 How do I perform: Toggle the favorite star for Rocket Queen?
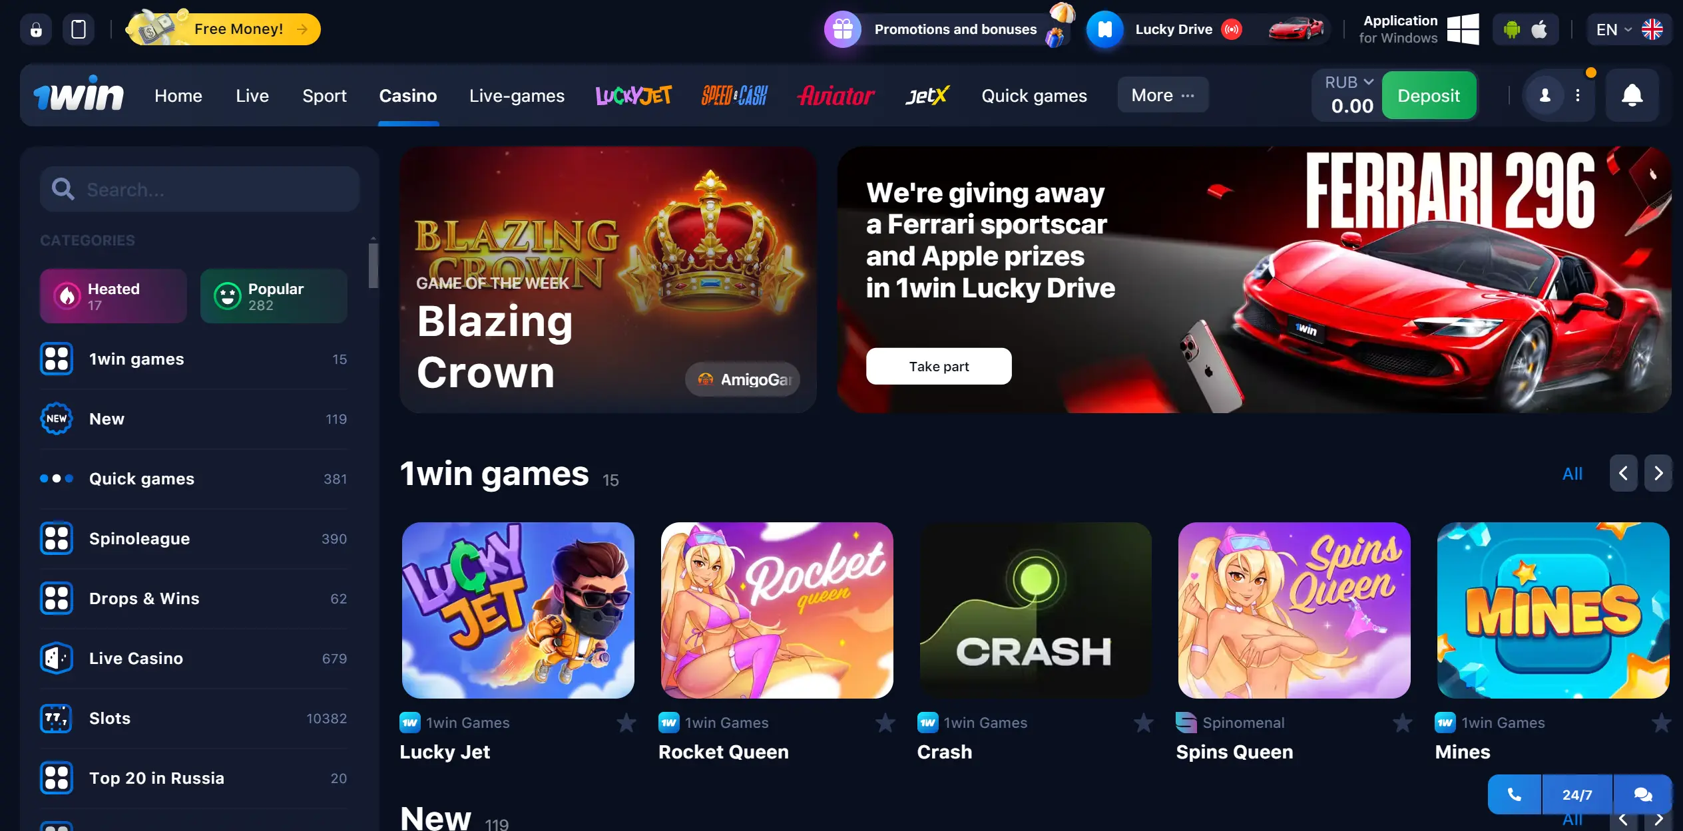(x=885, y=723)
